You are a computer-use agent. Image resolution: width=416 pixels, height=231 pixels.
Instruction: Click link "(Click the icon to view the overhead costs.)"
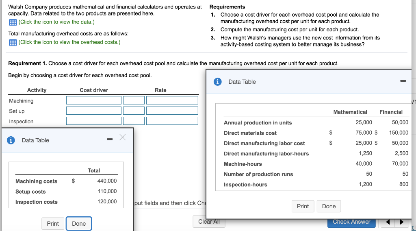69,42
